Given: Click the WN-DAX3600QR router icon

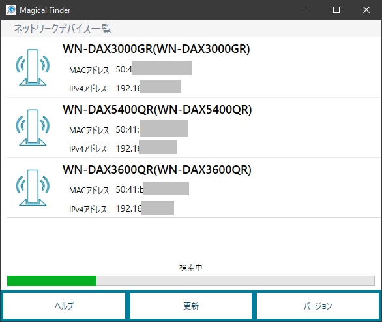Looking at the screenshot, I should point(33,187).
